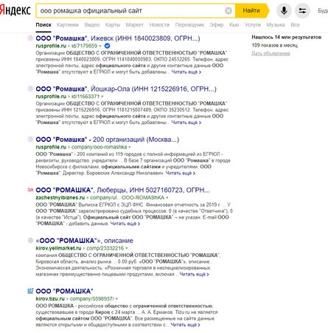Image resolution: width=328 pixels, height=333 pixels.
Task: Click Читать ещё under Йошкар-Ола result
Action: coord(186,123)
